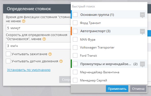Click 'Установить по умолчанию' link
This screenshot has height=96, width=151.
point(29,70)
